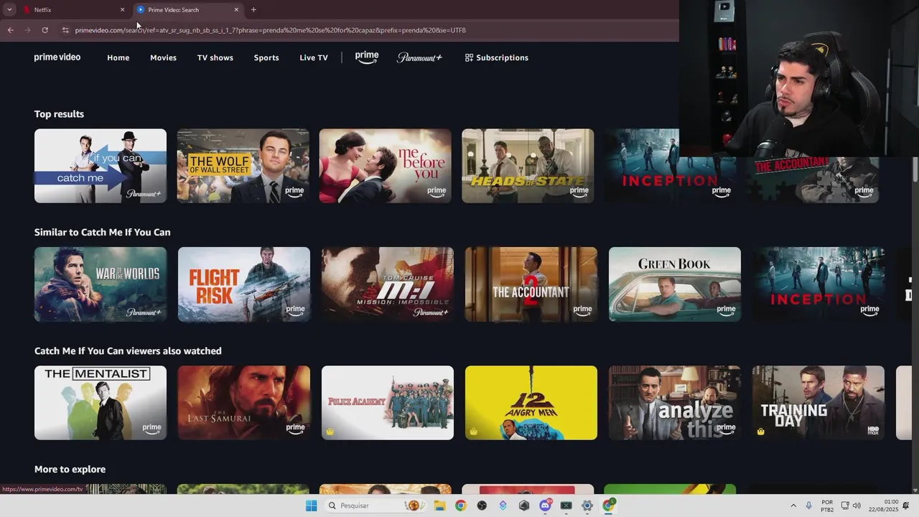919x517 pixels.
Task: Open the Mission: Impossible thumbnail
Action: (x=388, y=284)
